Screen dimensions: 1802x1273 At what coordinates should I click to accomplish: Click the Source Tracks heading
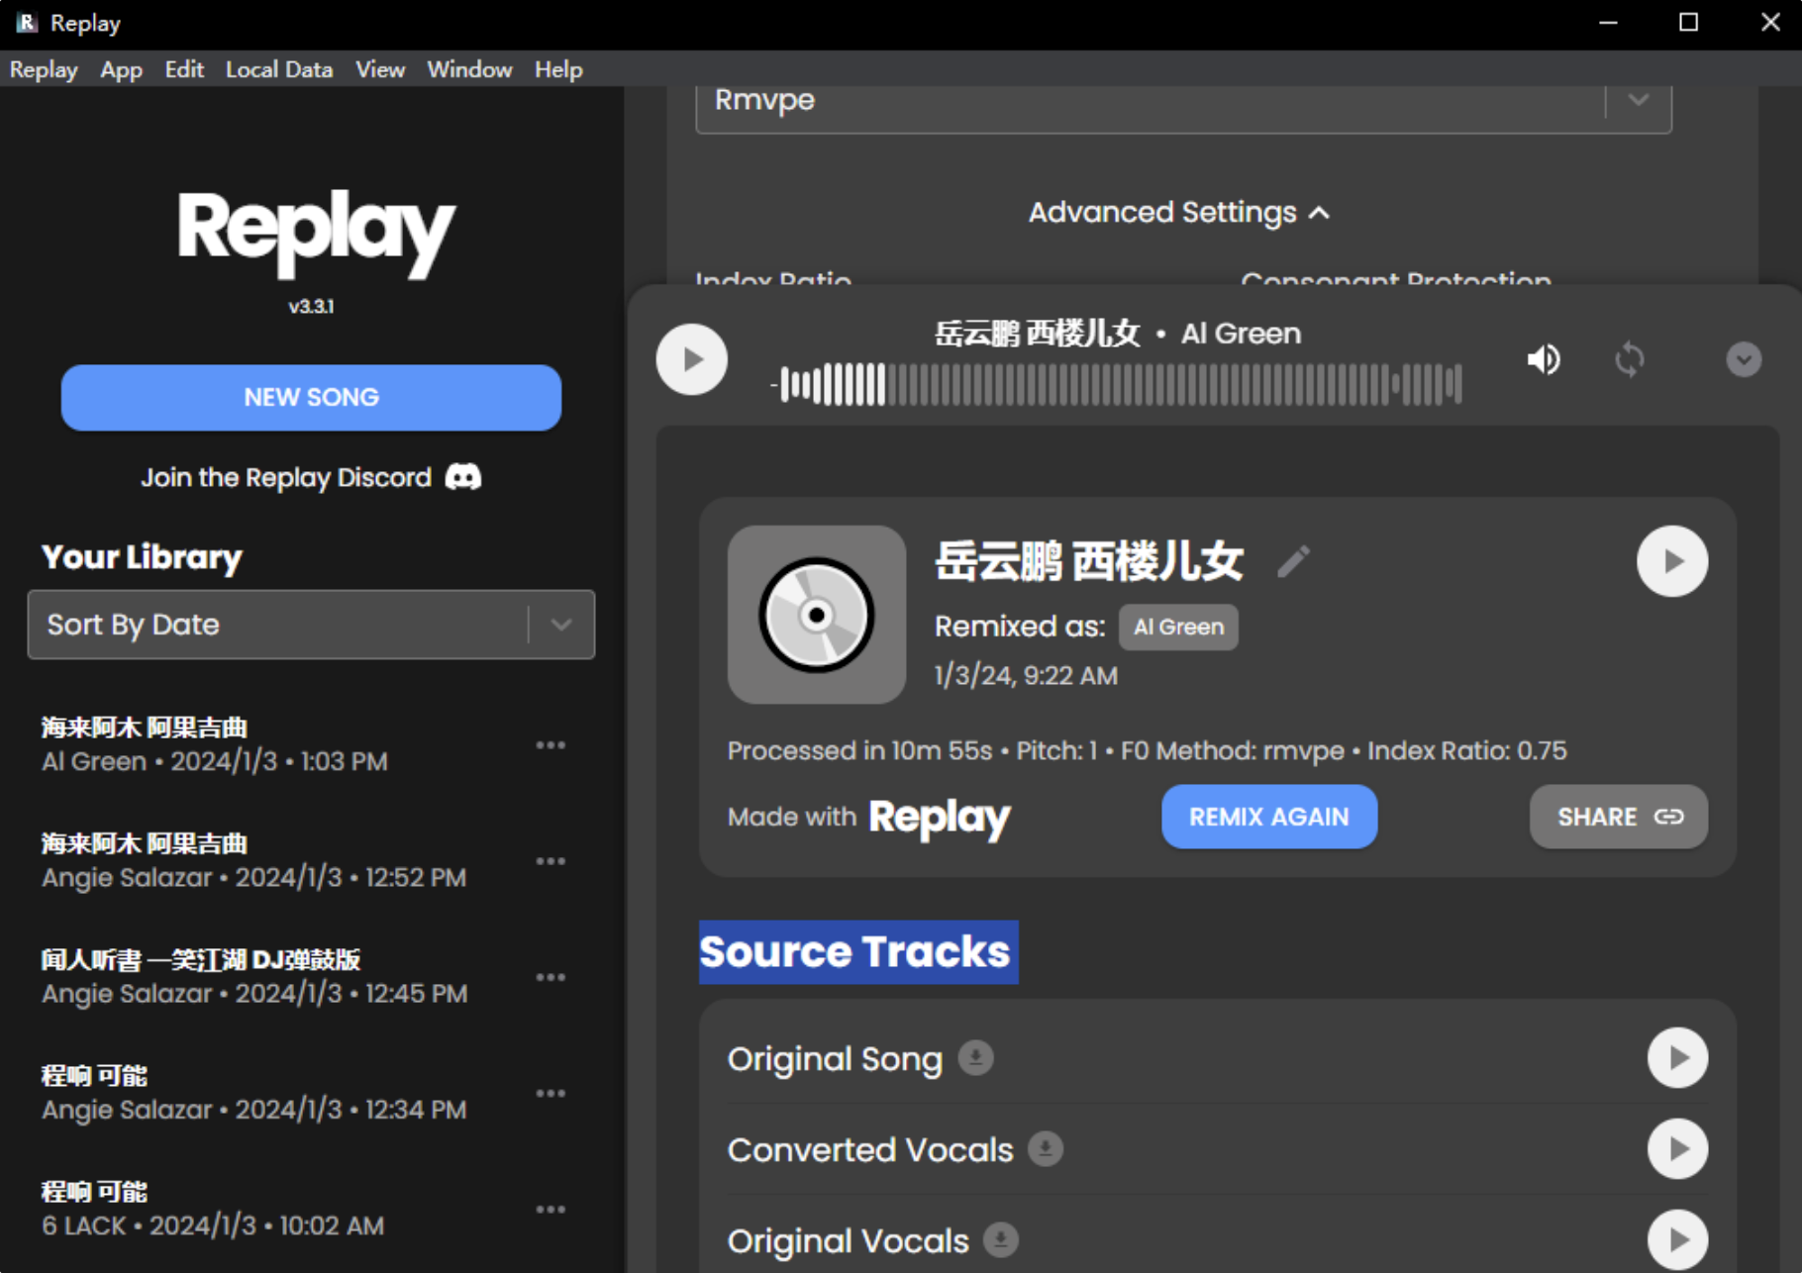click(x=857, y=951)
